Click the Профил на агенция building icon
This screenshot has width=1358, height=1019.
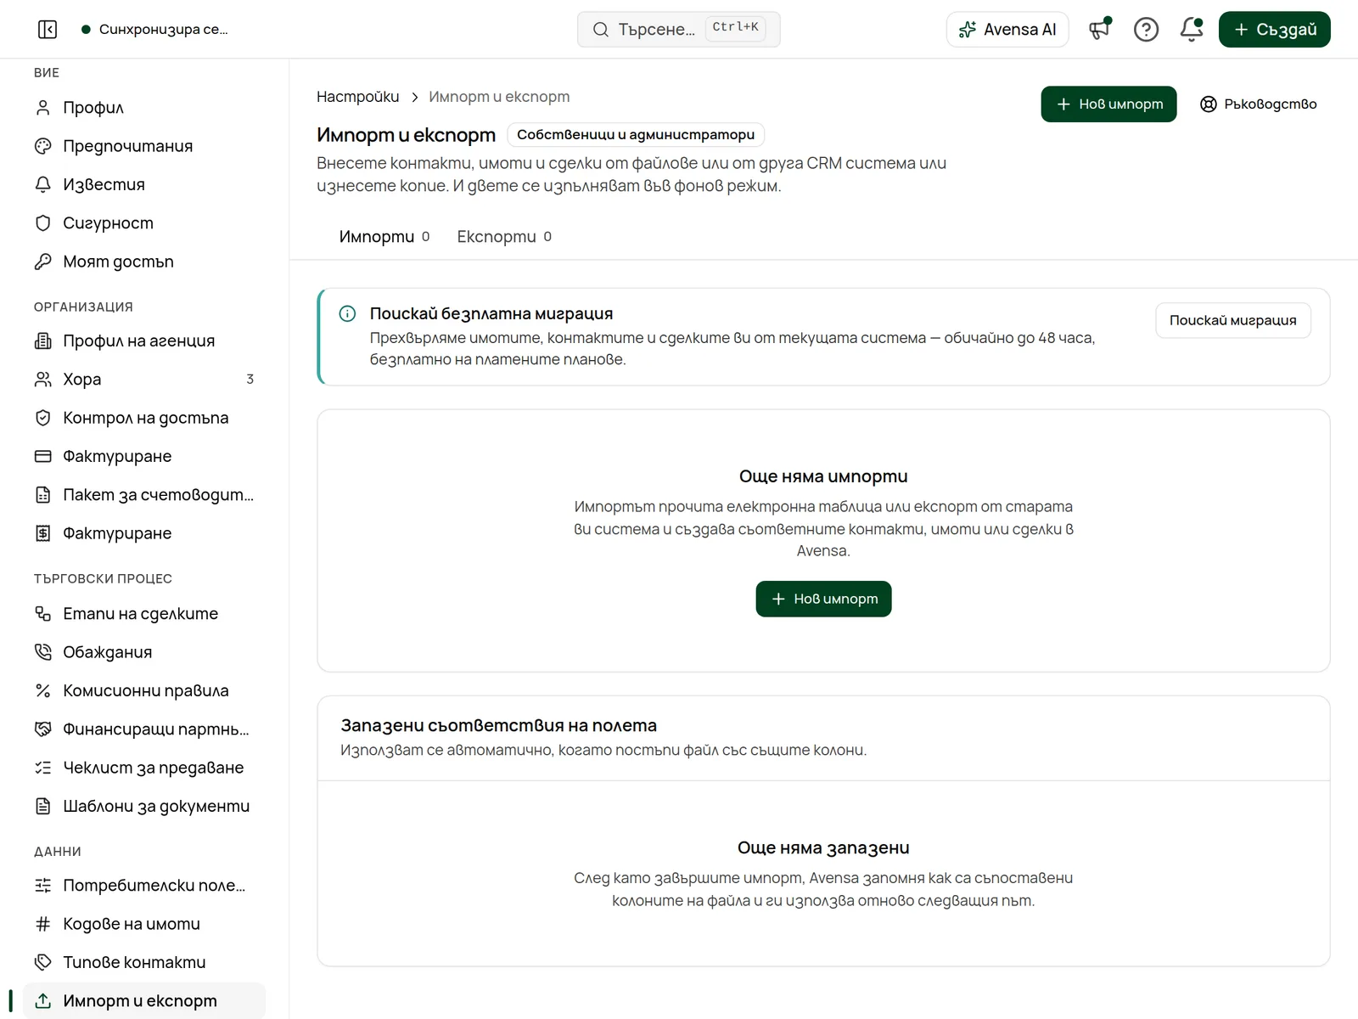pyautogui.click(x=43, y=341)
